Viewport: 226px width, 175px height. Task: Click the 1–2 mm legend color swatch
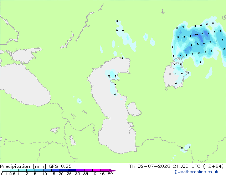[x=22, y=170]
